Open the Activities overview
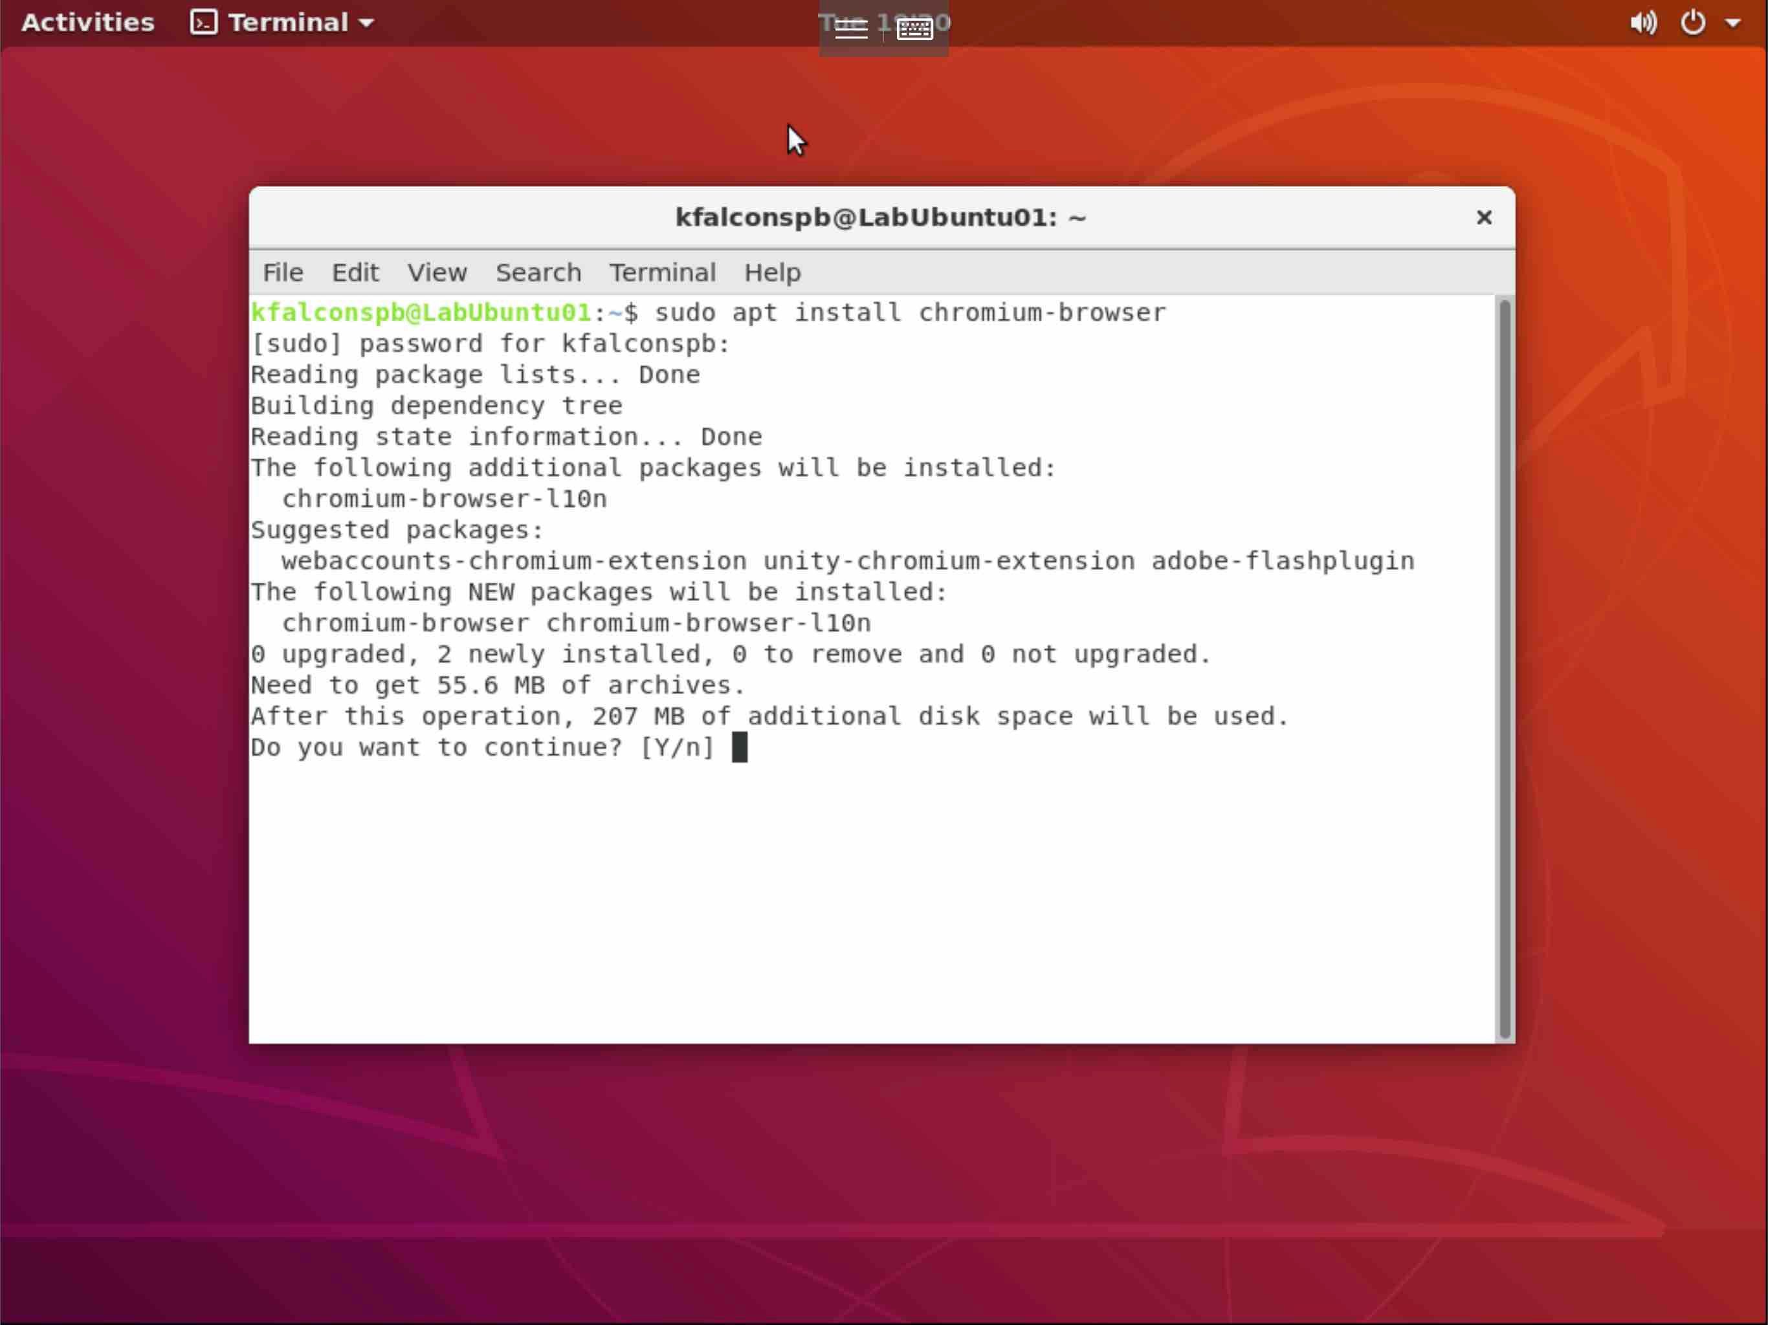The height and width of the screenshot is (1325, 1768). tap(87, 23)
